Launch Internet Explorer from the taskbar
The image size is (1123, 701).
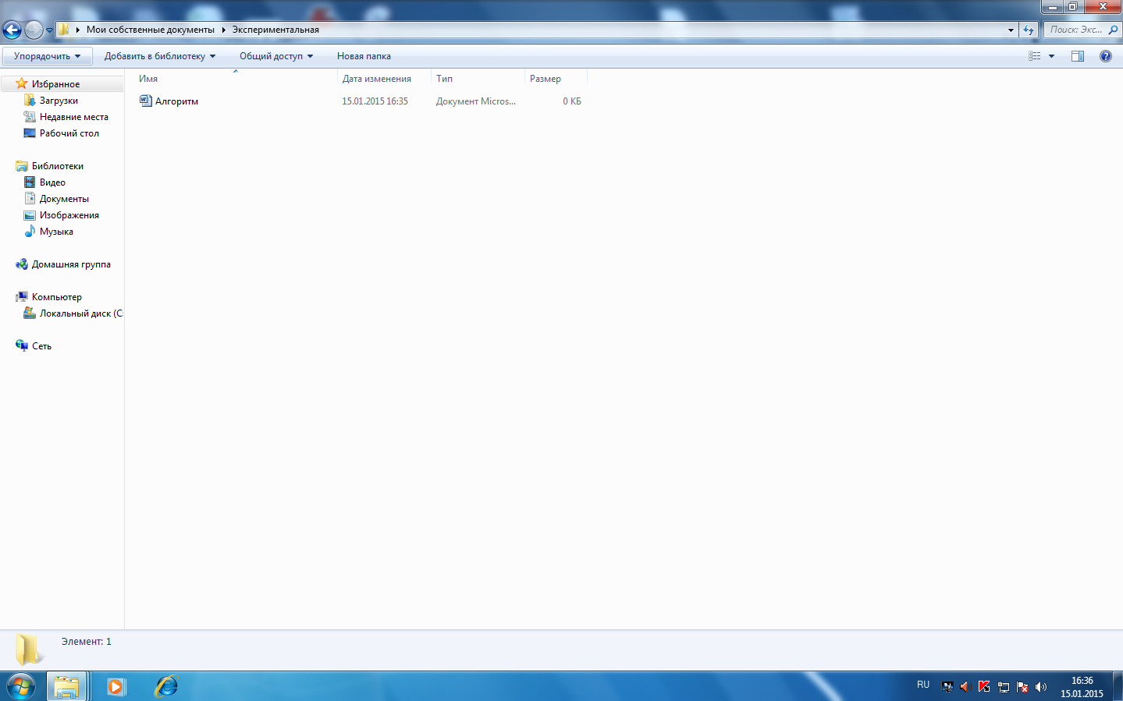[166, 686]
